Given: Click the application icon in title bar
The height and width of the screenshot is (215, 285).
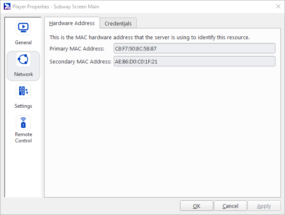Looking at the screenshot, I should [7, 7].
